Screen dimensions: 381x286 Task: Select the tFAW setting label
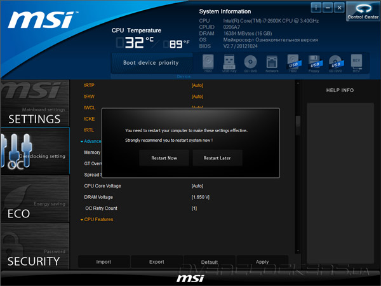[89, 97]
